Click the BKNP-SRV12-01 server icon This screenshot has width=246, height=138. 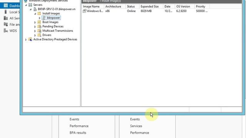click(35, 9)
